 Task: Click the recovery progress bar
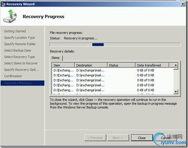coord(115,44)
